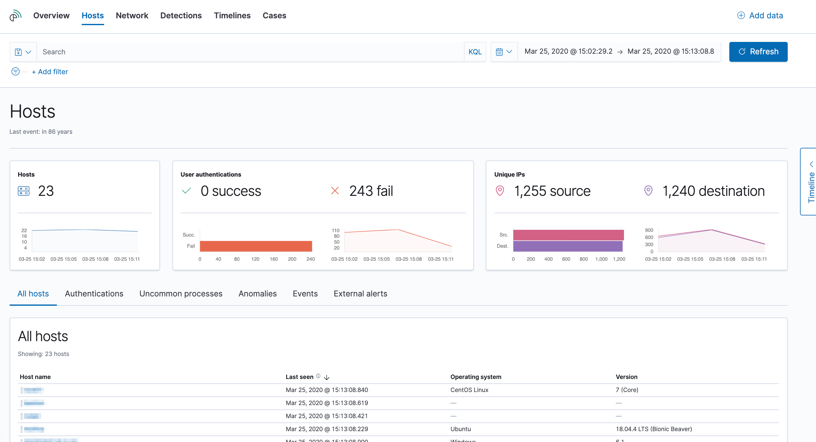
Task: Click the source location pin icon
Action: coord(500,191)
